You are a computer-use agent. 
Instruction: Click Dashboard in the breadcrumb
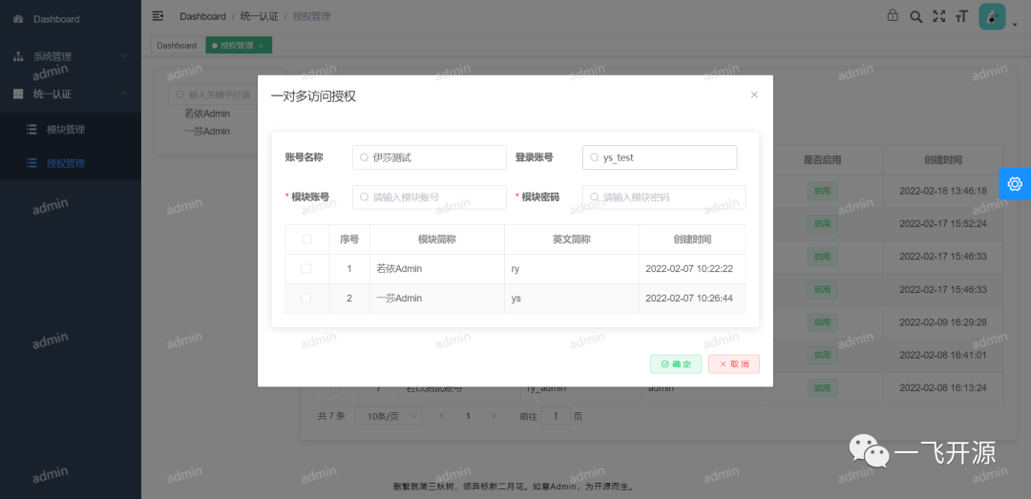click(x=202, y=16)
